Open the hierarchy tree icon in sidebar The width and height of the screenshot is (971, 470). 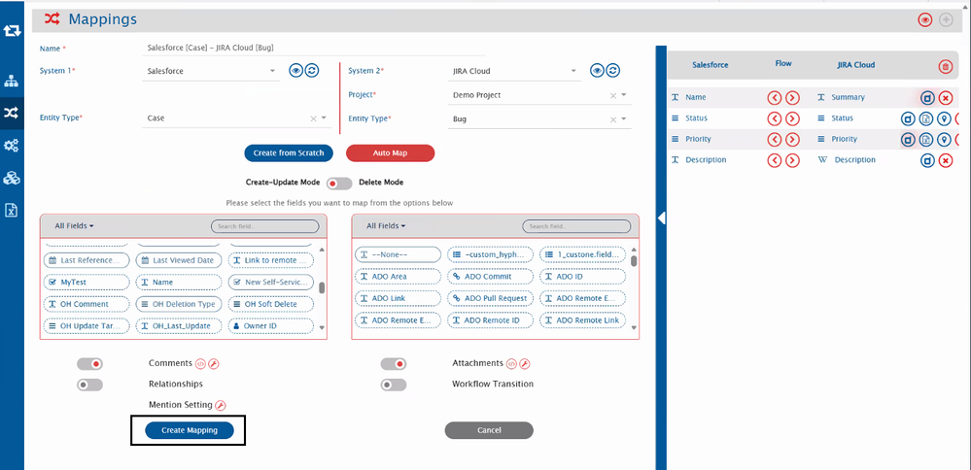[x=12, y=81]
